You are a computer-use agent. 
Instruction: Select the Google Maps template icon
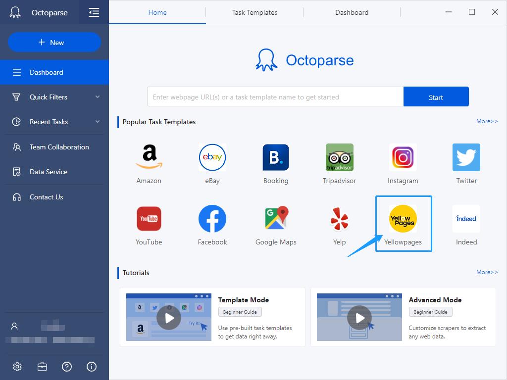click(276, 218)
